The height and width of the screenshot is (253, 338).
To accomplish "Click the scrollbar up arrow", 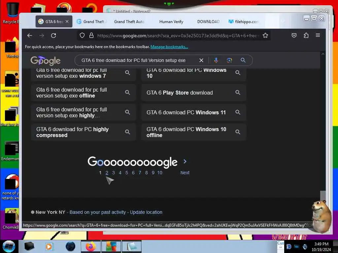I will point(323,54).
